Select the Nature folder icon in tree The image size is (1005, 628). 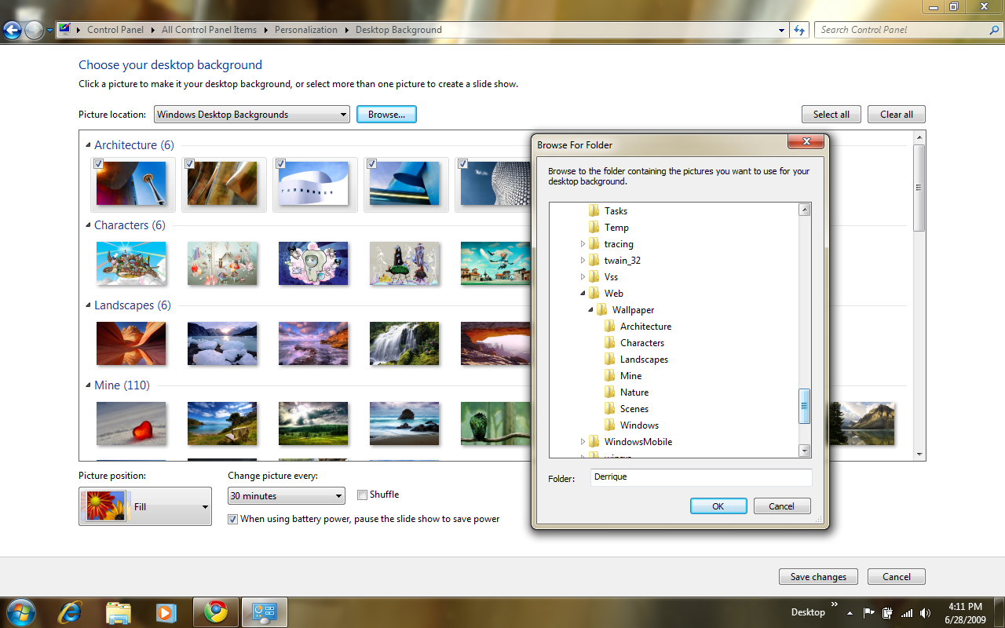(610, 392)
